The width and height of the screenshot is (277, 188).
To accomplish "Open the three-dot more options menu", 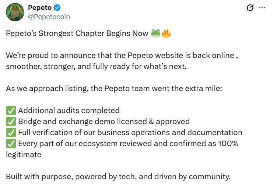I will pyautogui.click(x=262, y=8).
